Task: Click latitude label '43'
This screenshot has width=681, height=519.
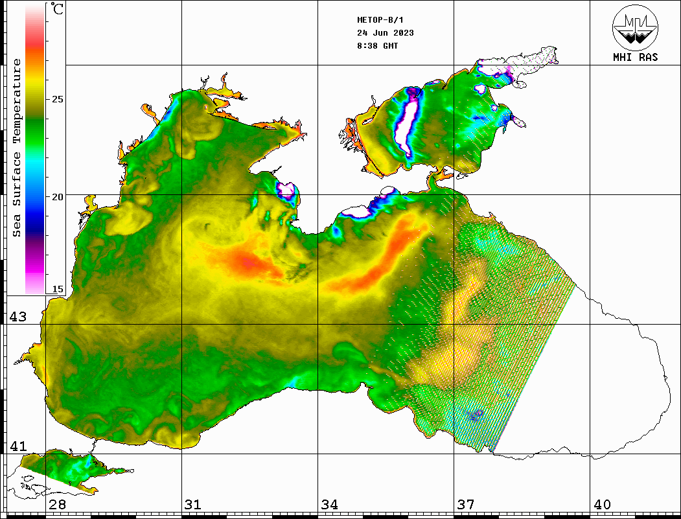Action: tap(17, 317)
